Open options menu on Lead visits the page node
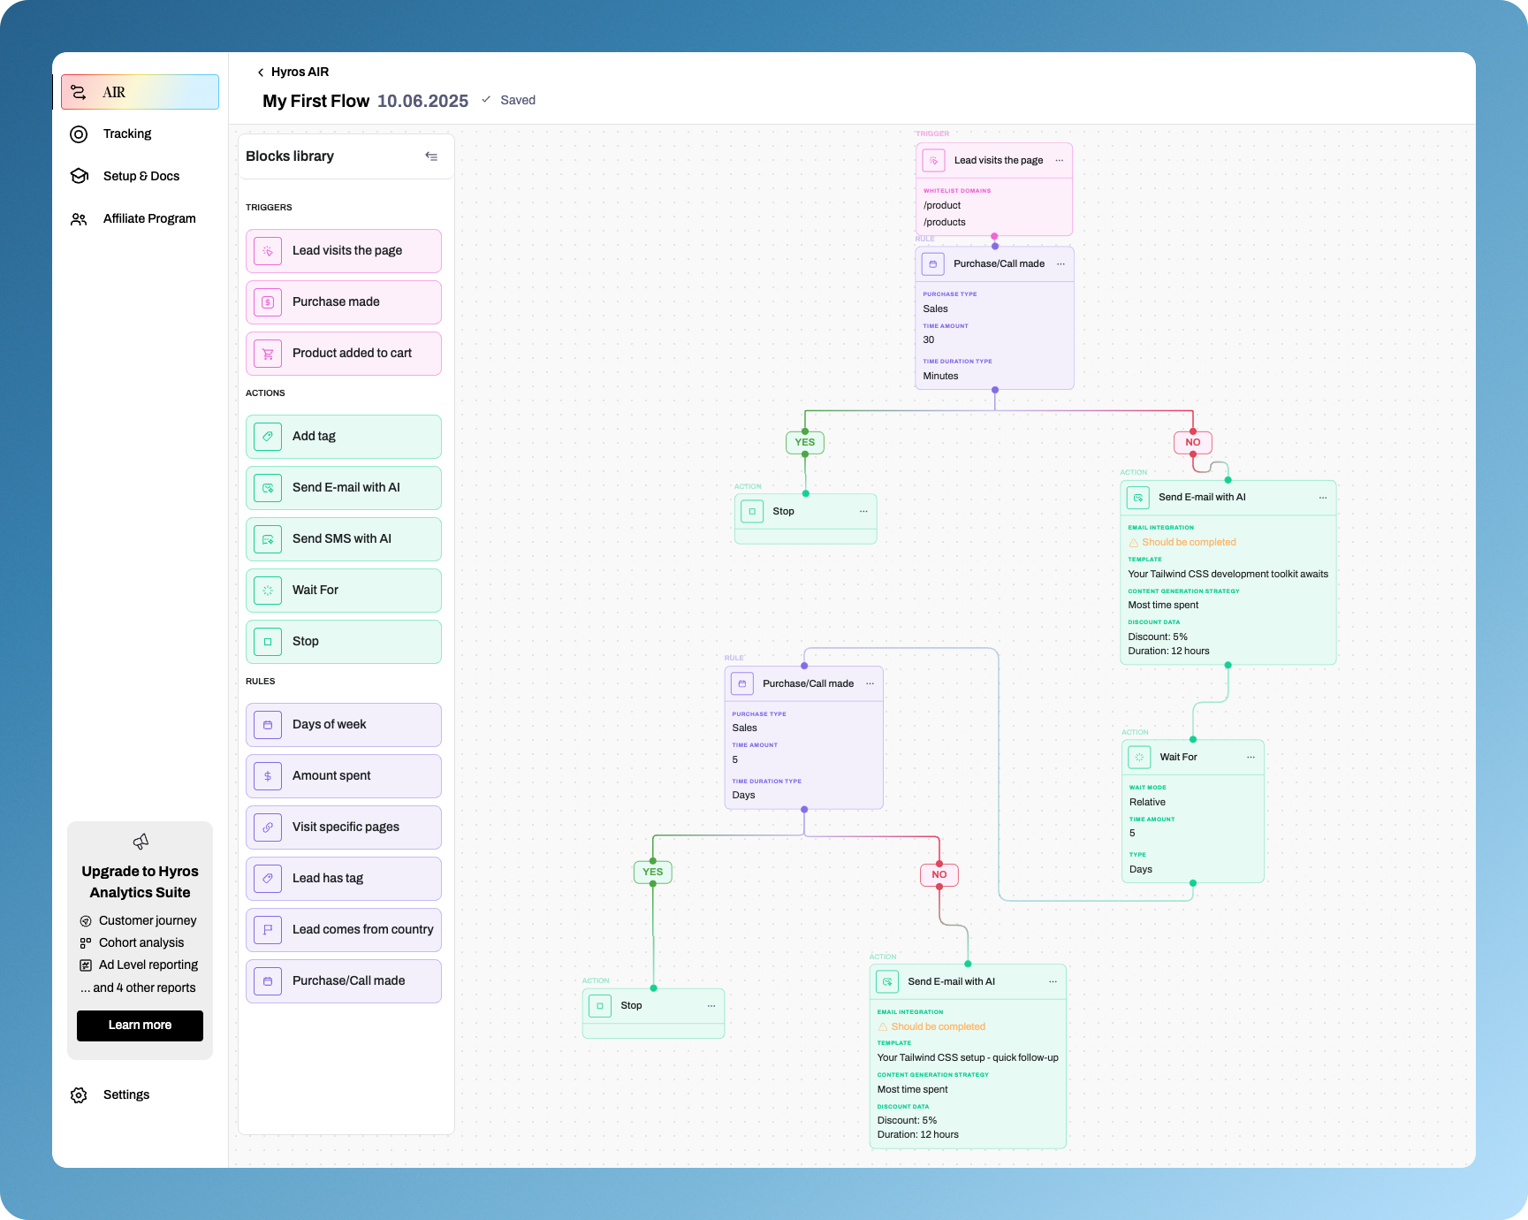Screen dimensions: 1528x1220 pyautogui.click(x=1059, y=161)
